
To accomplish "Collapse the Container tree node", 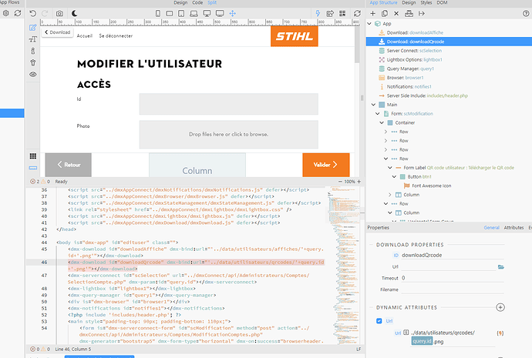I will [382, 122].
